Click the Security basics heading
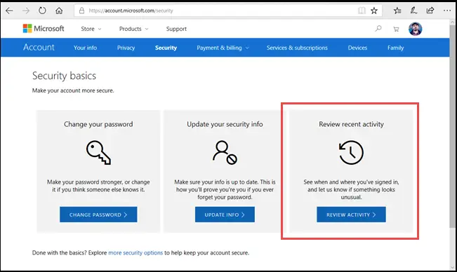This screenshot has width=457, height=272. coord(64,76)
